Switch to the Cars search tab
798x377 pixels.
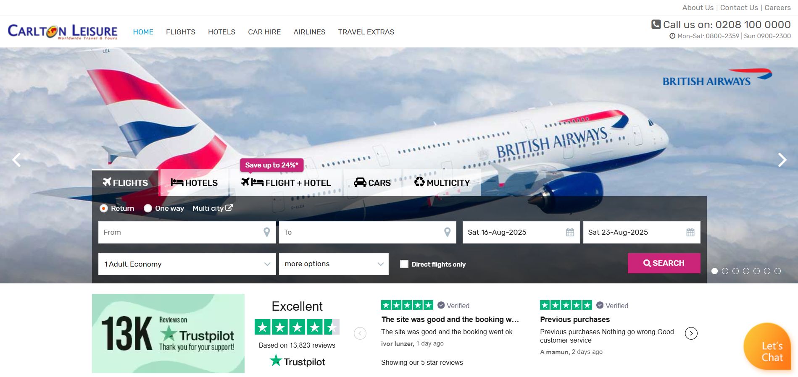(x=372, y=183)
